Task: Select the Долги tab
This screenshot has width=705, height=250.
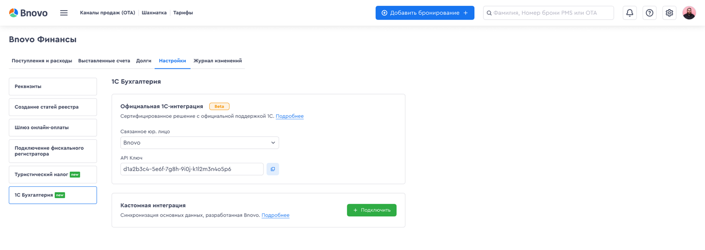Action: (x=144, y=61)
